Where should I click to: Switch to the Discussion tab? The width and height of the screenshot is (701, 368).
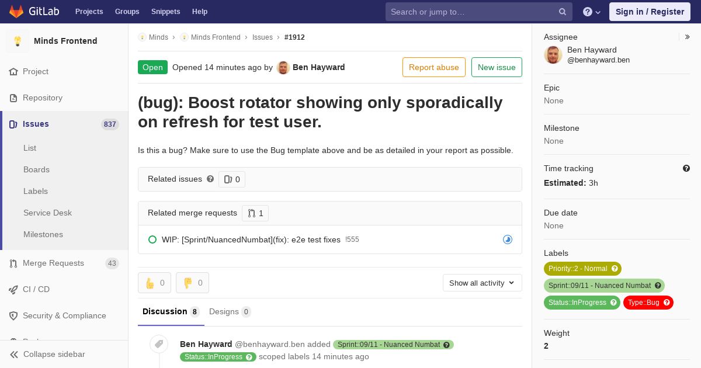171,312
